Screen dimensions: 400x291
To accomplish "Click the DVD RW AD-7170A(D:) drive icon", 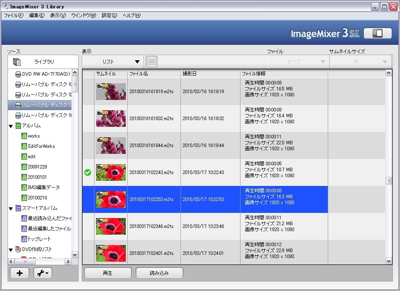I will pyautogui.click(x=18, y=74).
